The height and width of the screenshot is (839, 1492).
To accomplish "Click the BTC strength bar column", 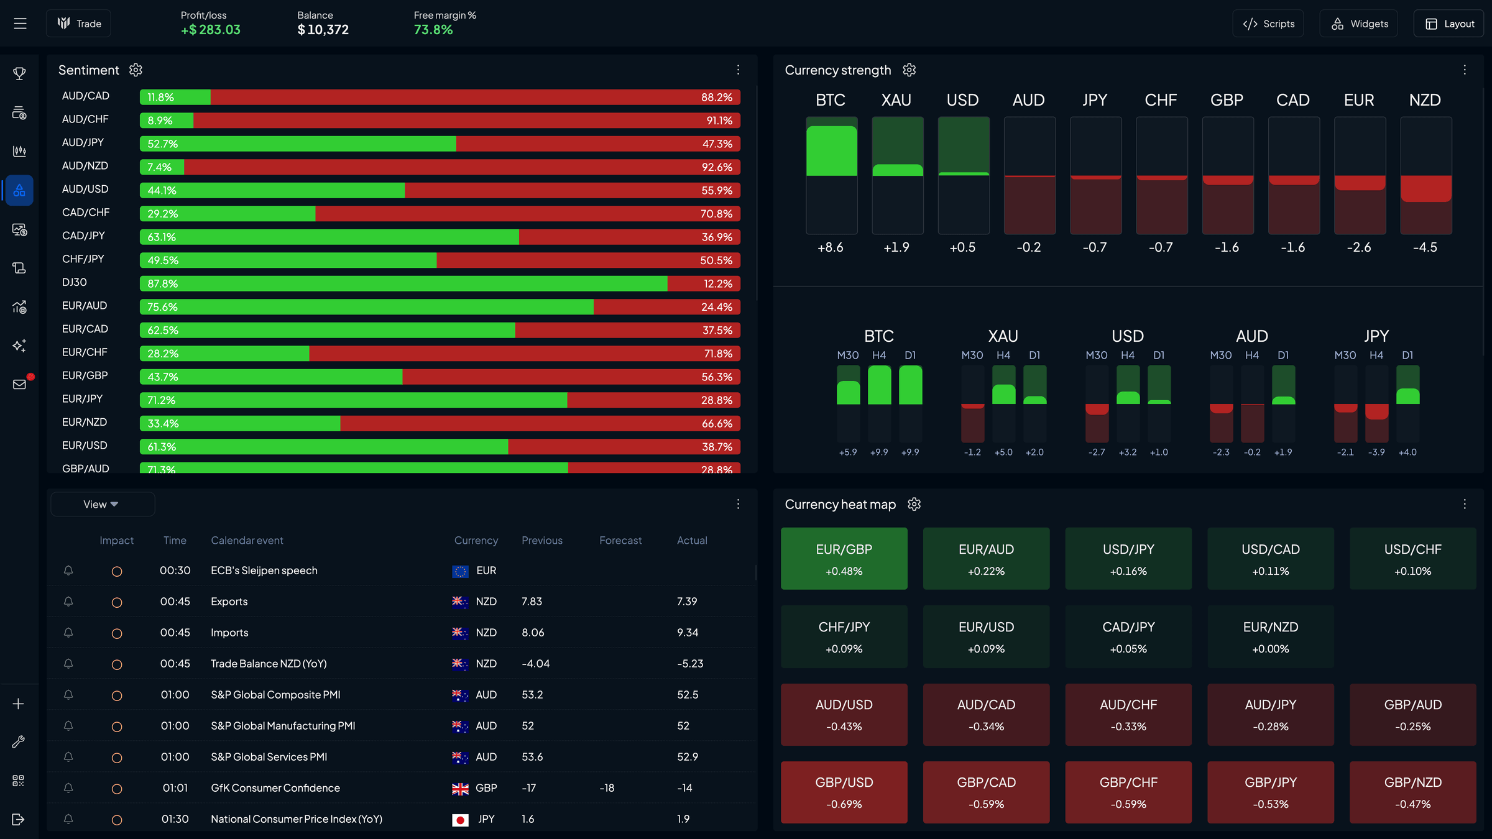I will [x=831, y=175].
